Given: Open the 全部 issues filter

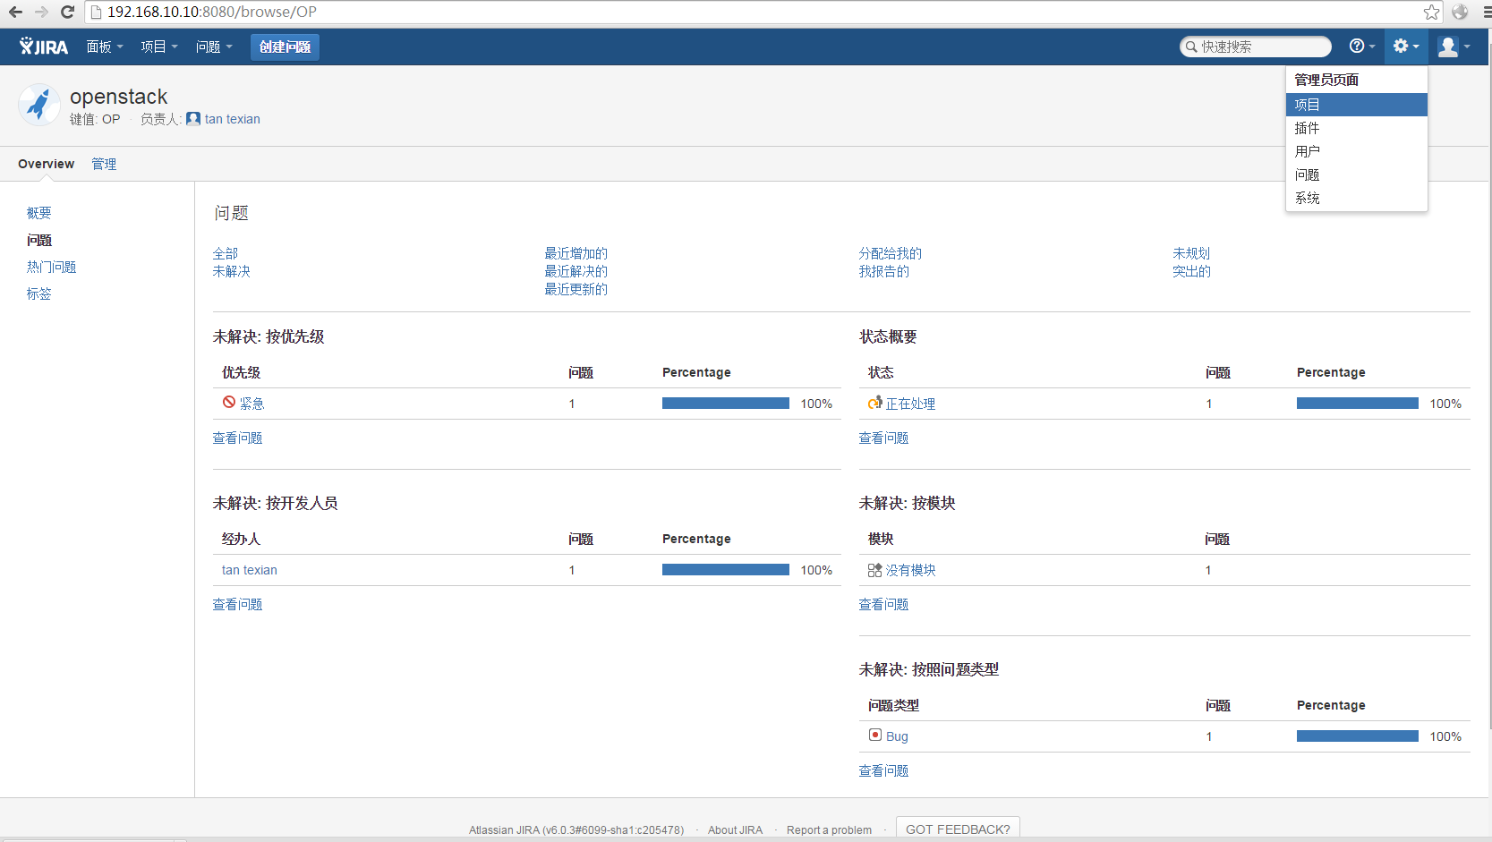Looking at the screenshot, I should pyautogui.click(x=226, y=253).
